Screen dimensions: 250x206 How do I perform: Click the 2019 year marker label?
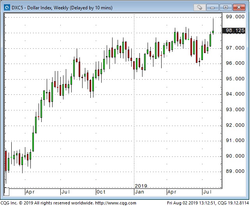141,186
